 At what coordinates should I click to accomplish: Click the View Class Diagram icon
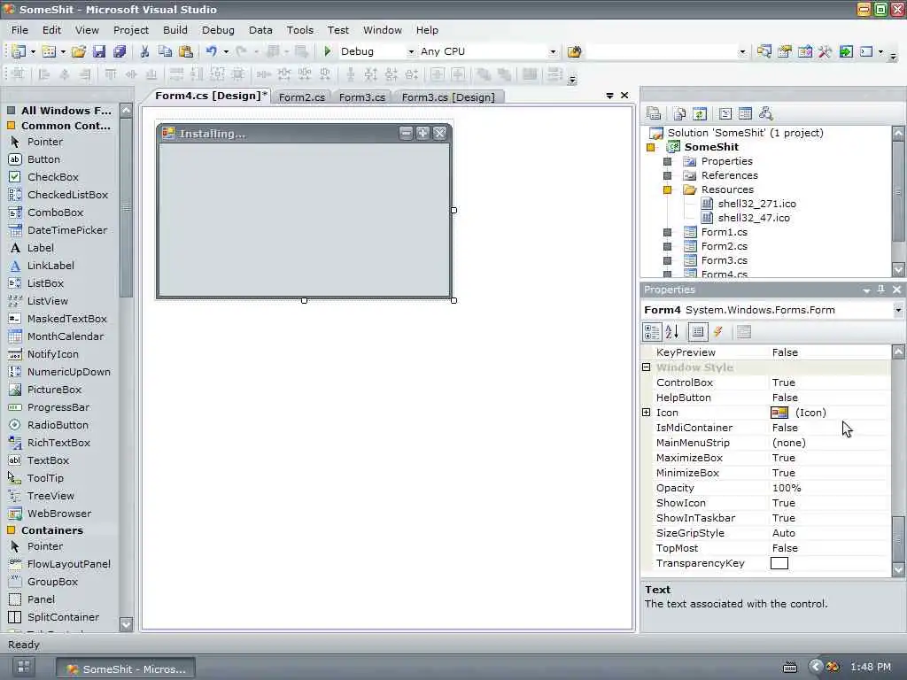click(766, 113)
